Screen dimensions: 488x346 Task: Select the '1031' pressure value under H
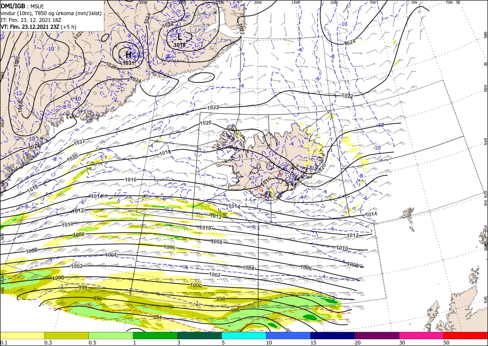tap(128, 63)
